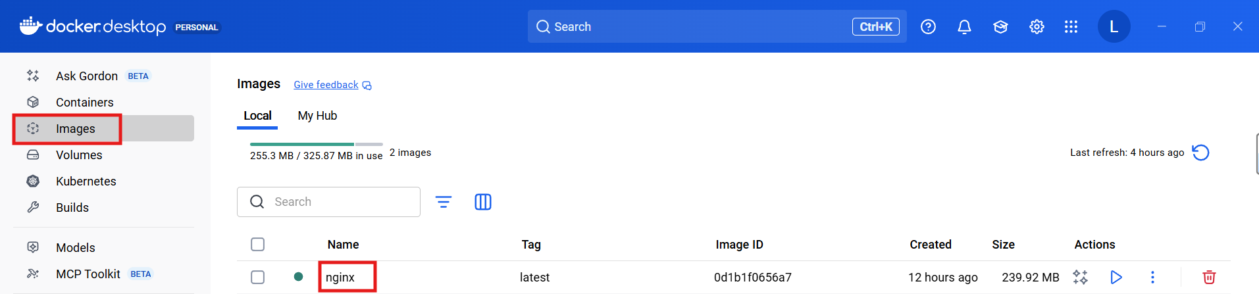Click the Actions column header

1094,245
